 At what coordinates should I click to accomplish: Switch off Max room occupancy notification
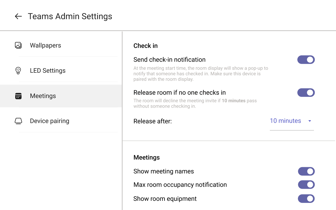click(306, 185)
